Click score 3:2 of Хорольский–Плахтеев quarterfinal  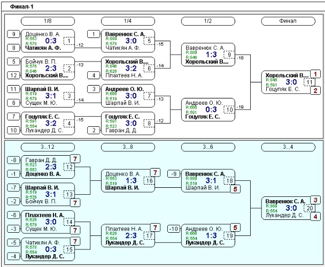(131, 68)
